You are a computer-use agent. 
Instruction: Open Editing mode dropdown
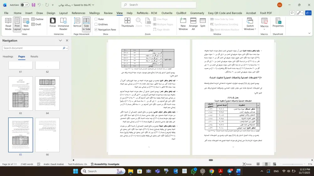(x=300, y=13)
